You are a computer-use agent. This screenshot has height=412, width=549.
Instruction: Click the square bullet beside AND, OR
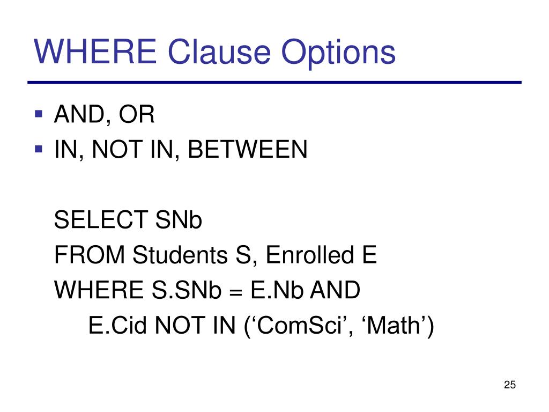39,114
